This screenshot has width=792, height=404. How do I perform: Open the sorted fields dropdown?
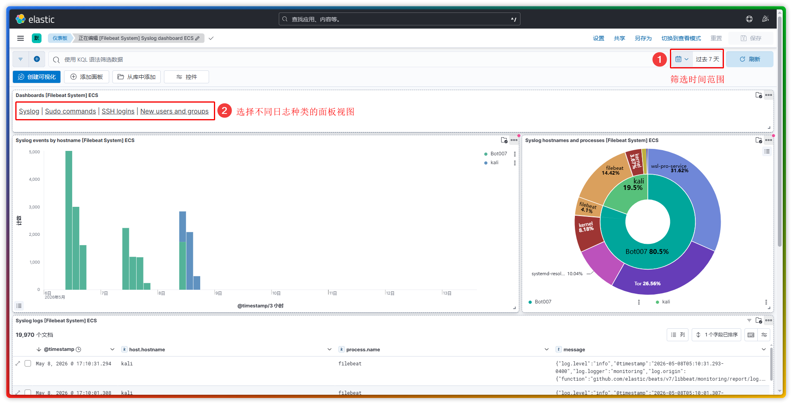[717, 335]
